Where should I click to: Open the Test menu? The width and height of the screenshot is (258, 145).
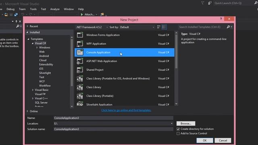[44, 9]
